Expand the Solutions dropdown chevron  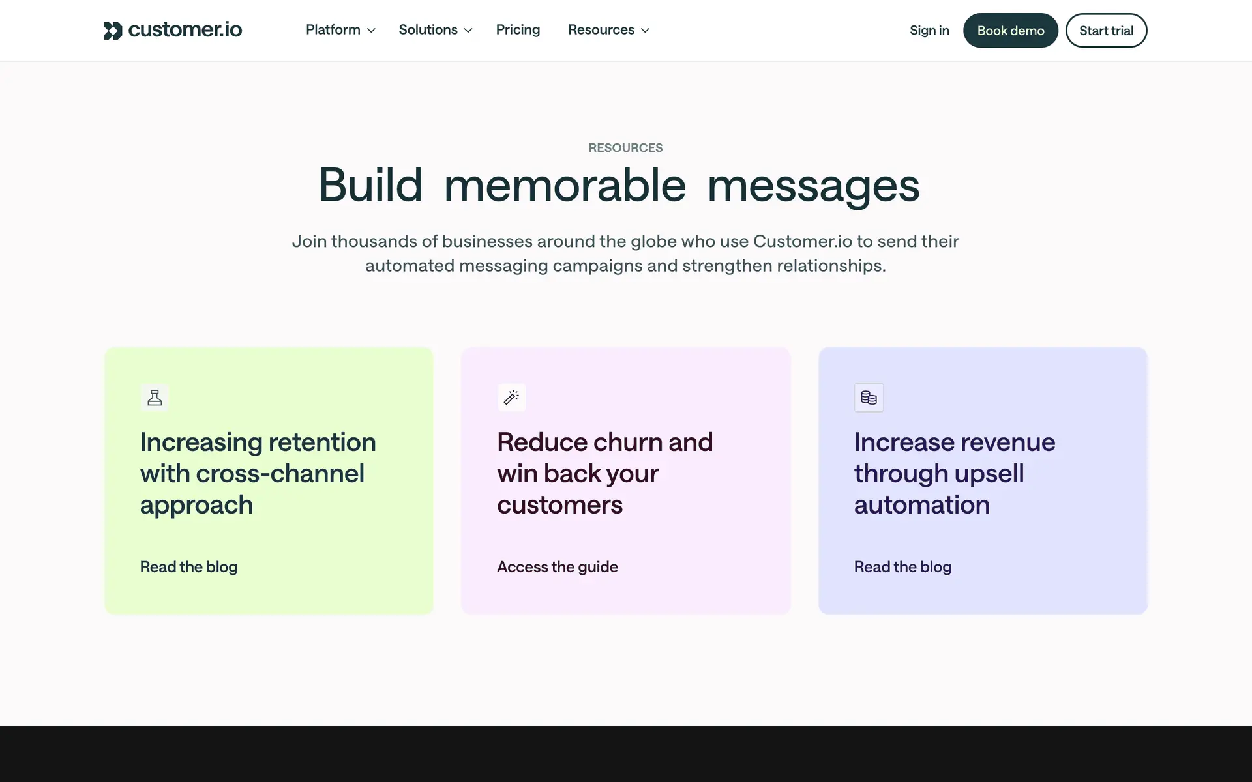(x=468, y=31)
